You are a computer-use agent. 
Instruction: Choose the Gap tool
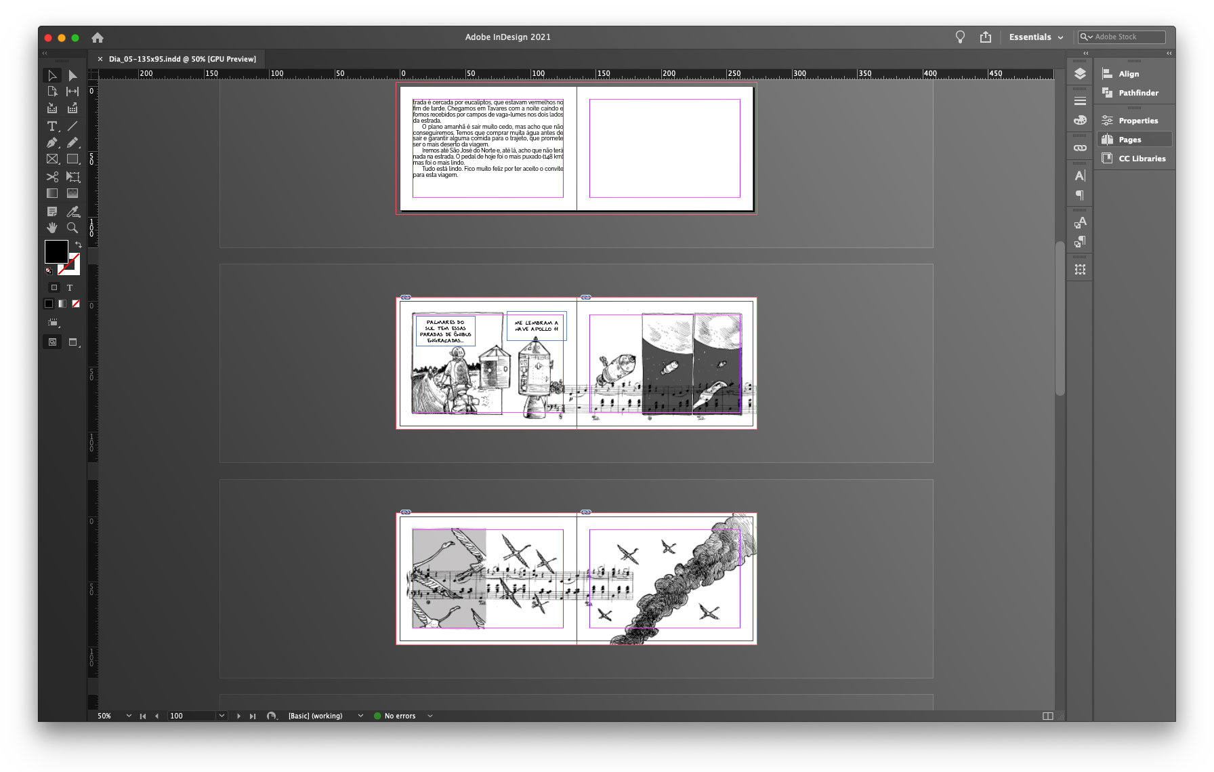pos(72,91)
